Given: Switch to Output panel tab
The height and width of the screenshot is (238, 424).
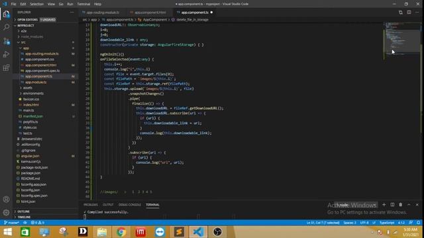Looking at the screenshot, I should 108,205.
